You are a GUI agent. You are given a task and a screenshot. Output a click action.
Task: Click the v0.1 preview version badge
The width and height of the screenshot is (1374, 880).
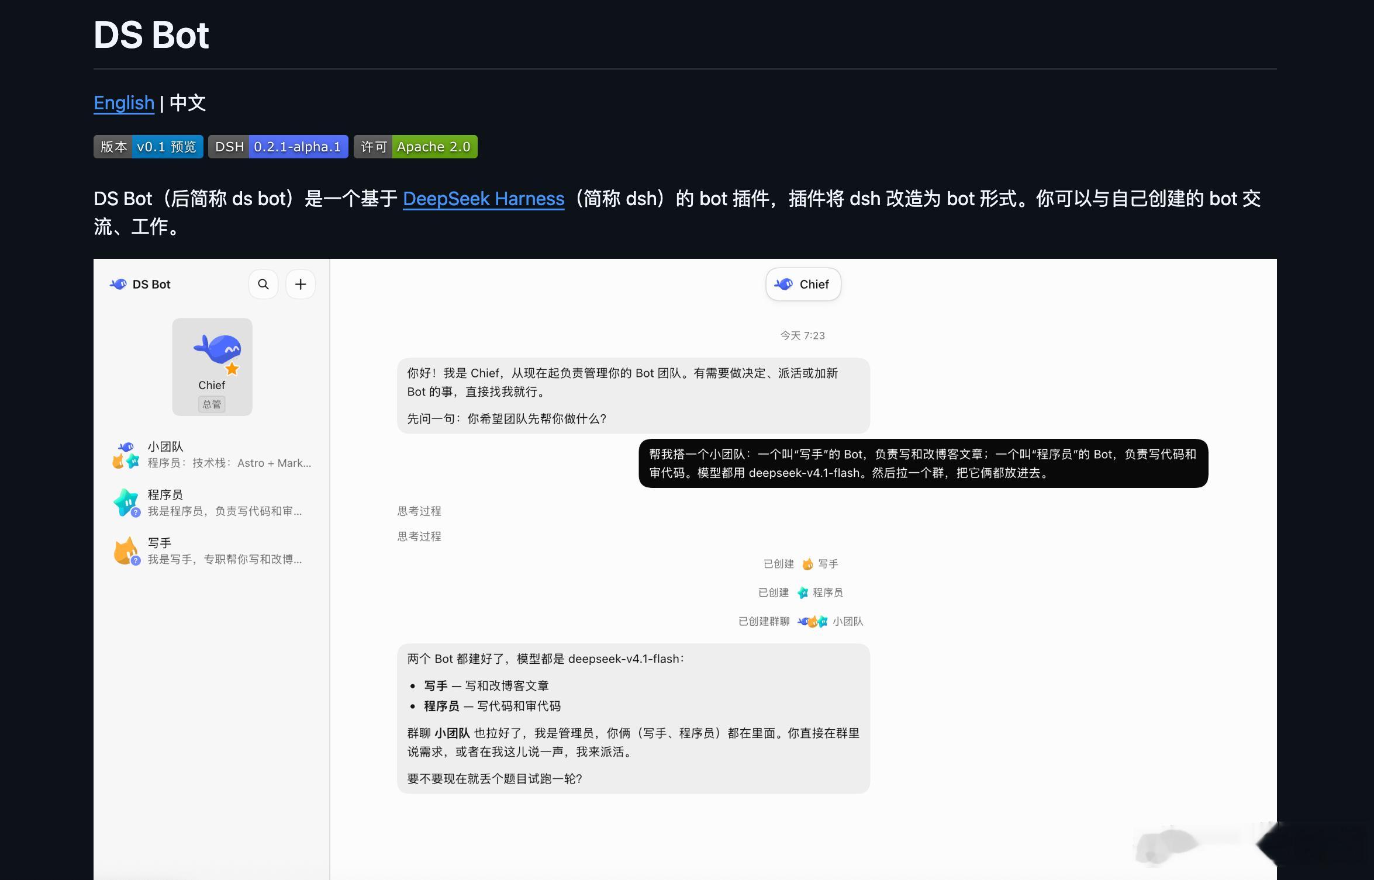pyautogui.click(x=149, y=147)
